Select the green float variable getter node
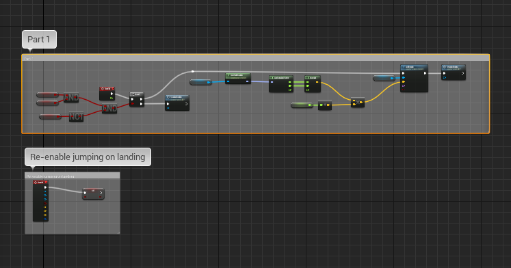Screen dimensions: 511x268 tap(302, 105)
